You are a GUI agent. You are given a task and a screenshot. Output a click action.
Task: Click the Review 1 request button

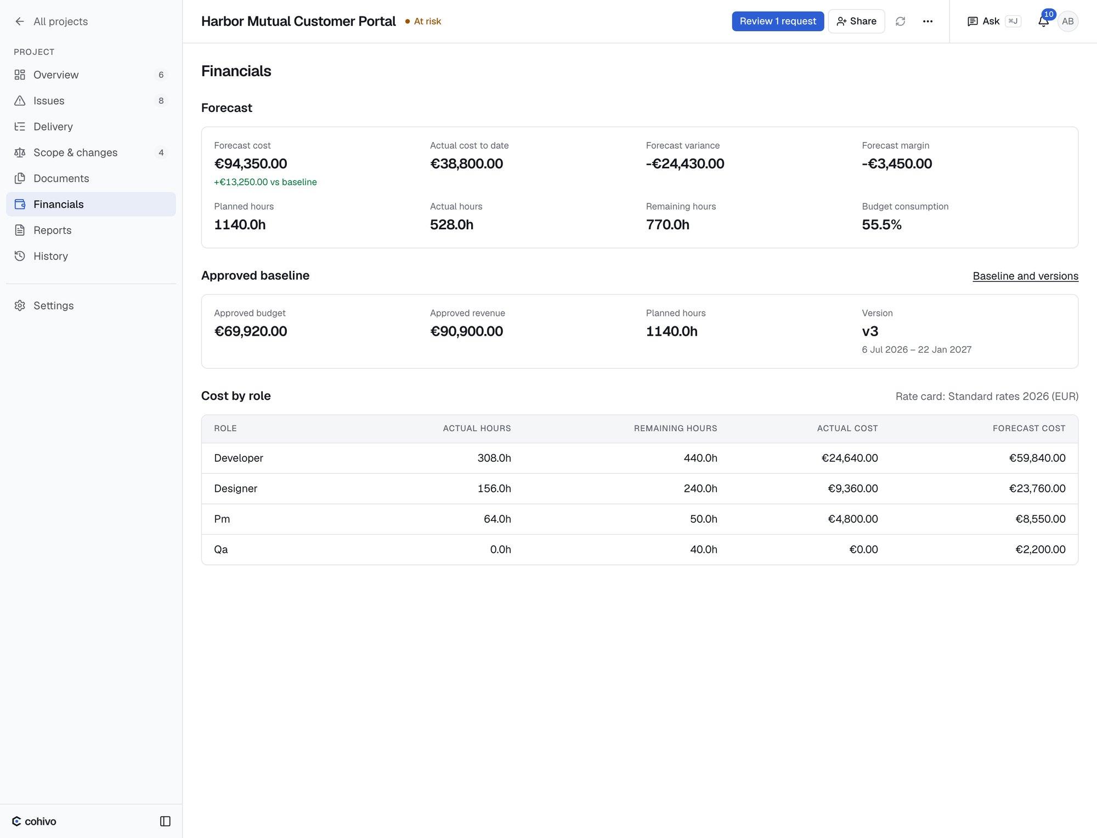point(778,21)
